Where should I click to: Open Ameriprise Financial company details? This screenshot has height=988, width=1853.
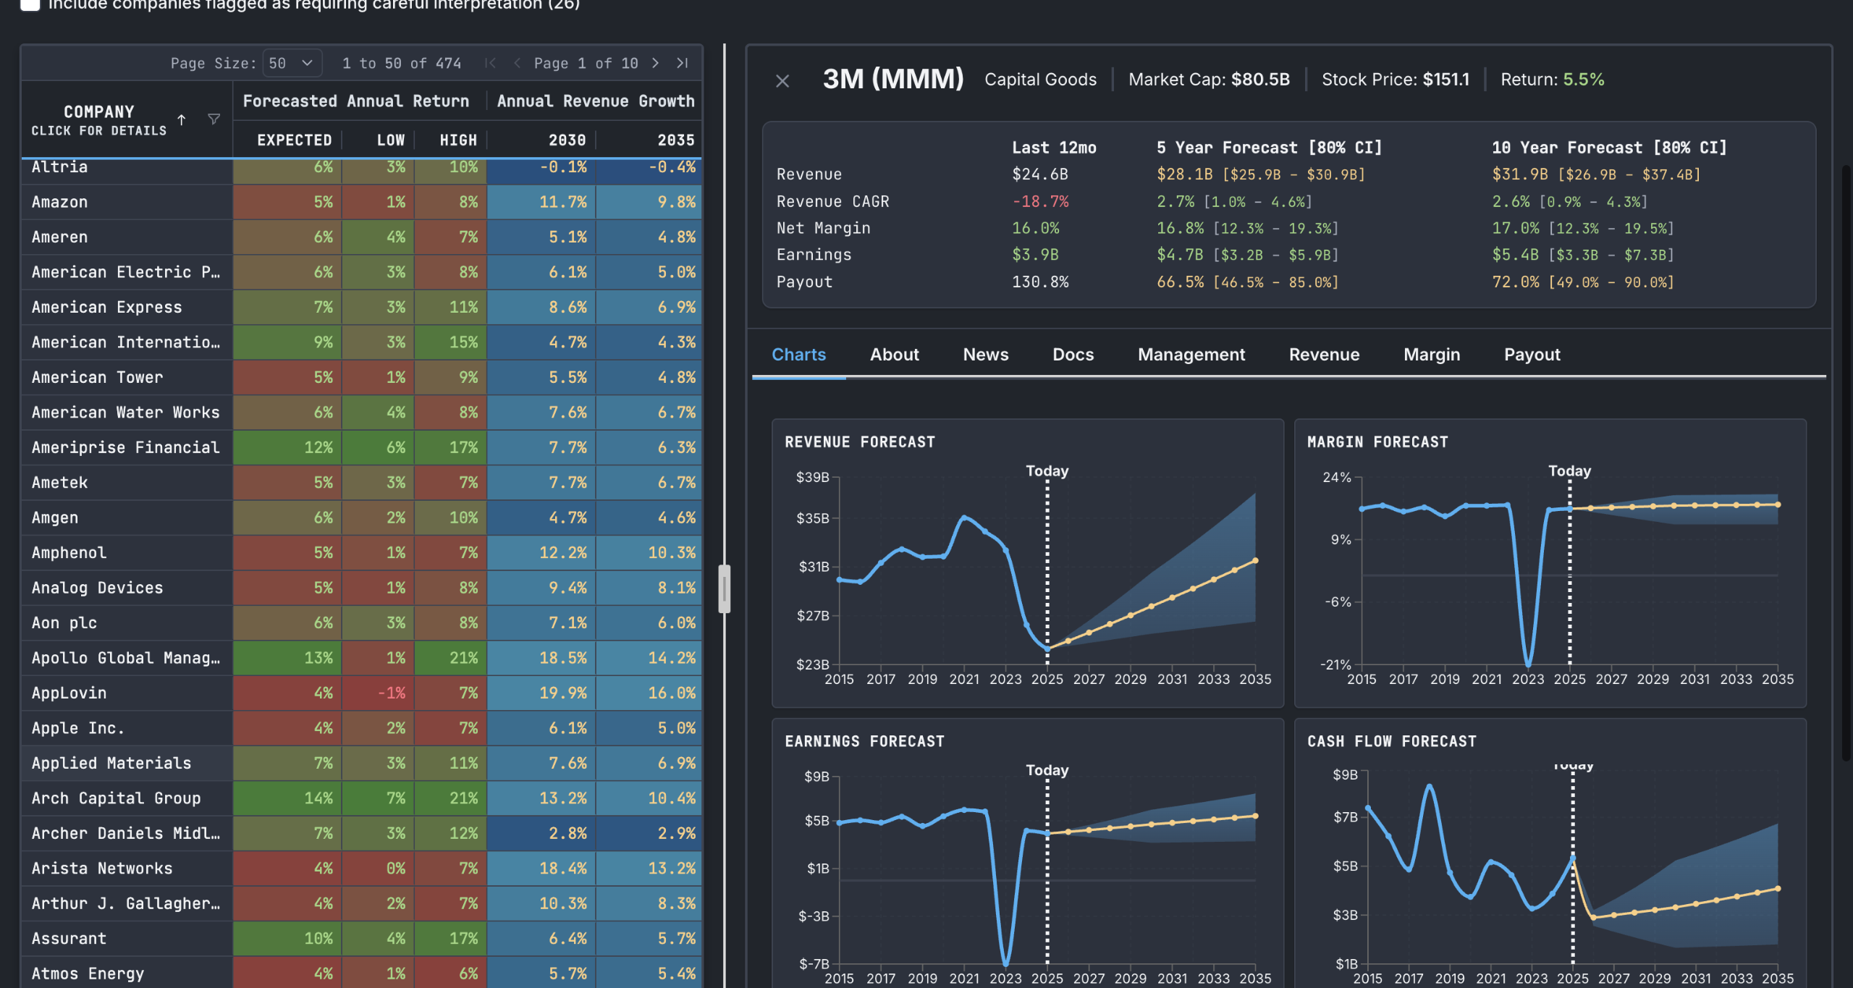point(125,448)
